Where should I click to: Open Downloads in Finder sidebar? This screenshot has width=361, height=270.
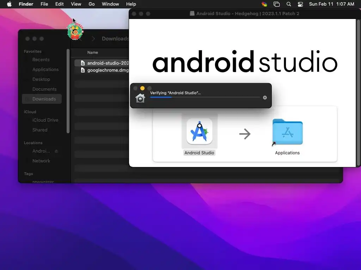pyautogui.click(x=42, y=99)
